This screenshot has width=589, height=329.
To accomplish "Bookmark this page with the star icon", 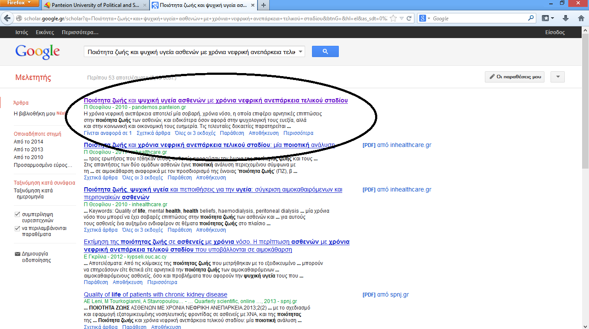I will coord(393,19).
